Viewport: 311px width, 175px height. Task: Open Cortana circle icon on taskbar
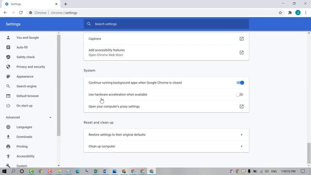[x=22, y=171]
